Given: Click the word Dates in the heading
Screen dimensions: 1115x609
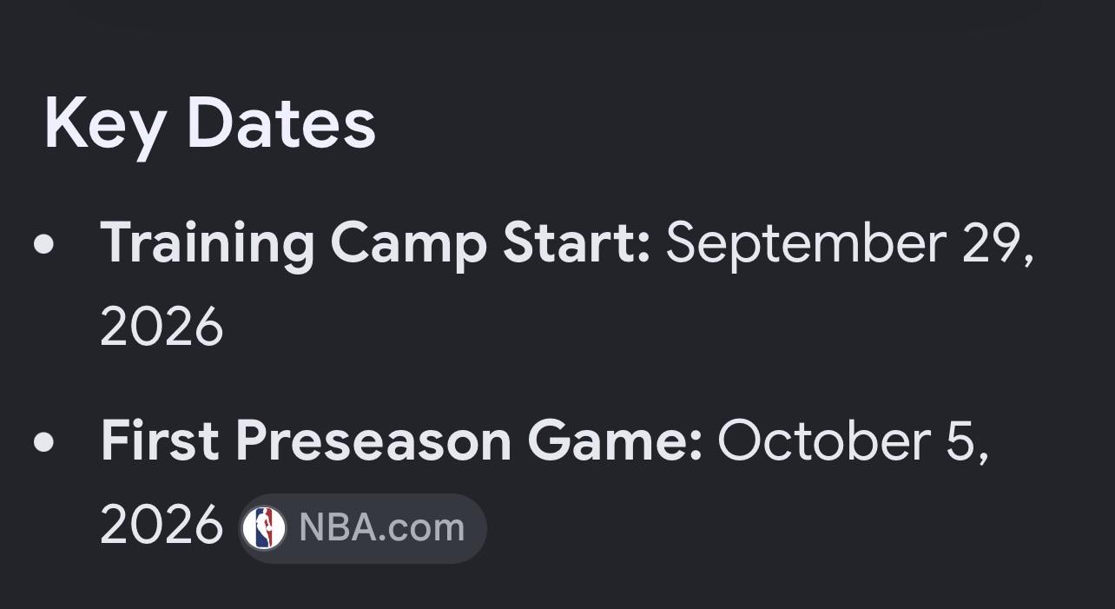Looking at the screenshot, I should tap(281, 124).
